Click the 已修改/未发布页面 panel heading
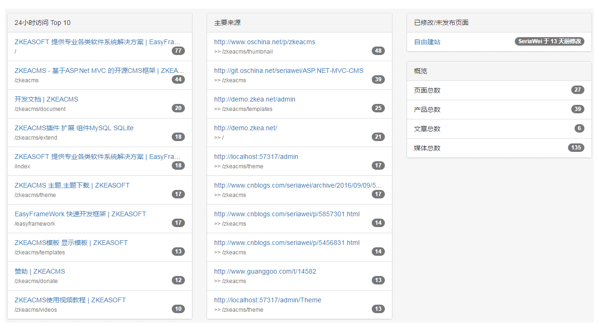This screenshot has width=599, height=331. [x=499, y=23]
